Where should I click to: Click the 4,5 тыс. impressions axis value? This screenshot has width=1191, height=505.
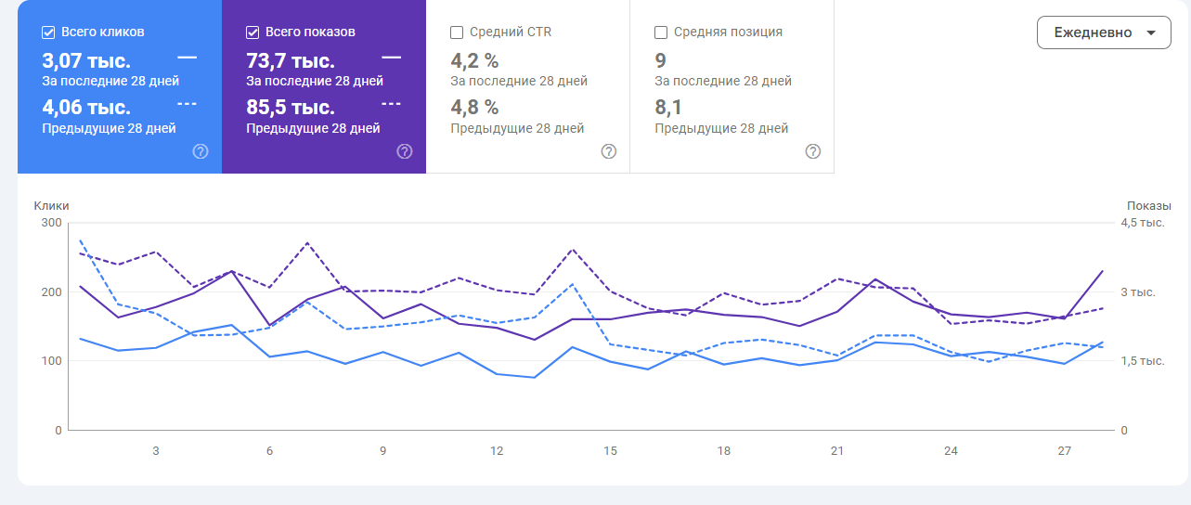point(1142,223)
